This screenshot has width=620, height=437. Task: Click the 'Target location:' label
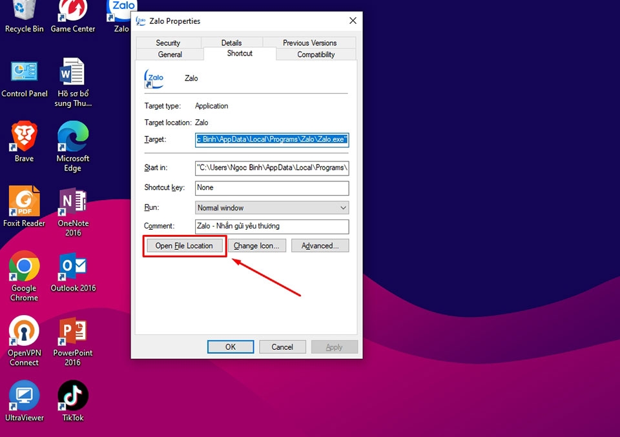(x=168, y=123)
